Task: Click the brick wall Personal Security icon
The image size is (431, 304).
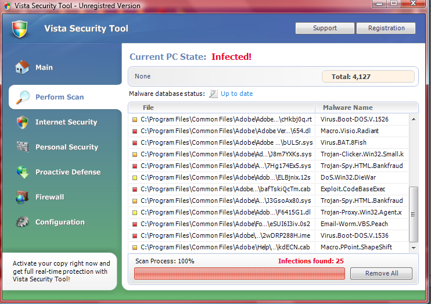Action: pos(22,147)
